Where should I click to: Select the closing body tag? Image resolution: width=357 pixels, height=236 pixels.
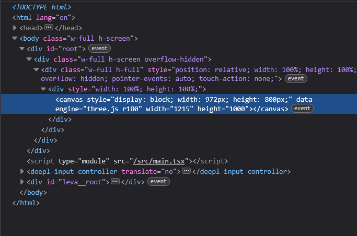coord(33,193)
